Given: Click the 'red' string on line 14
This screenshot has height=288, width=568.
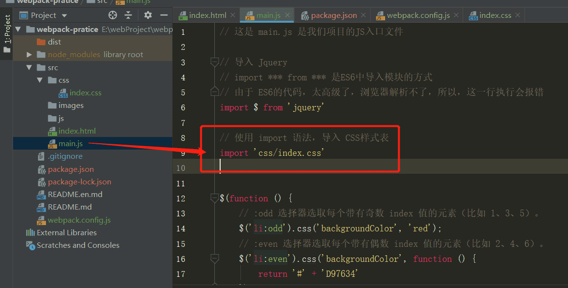Looking at the screenshot, I should click(x=420, y=228).
